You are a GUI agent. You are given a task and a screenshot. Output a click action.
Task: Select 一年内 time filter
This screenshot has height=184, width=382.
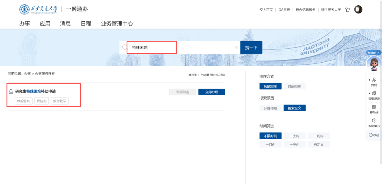pos(295,144)
